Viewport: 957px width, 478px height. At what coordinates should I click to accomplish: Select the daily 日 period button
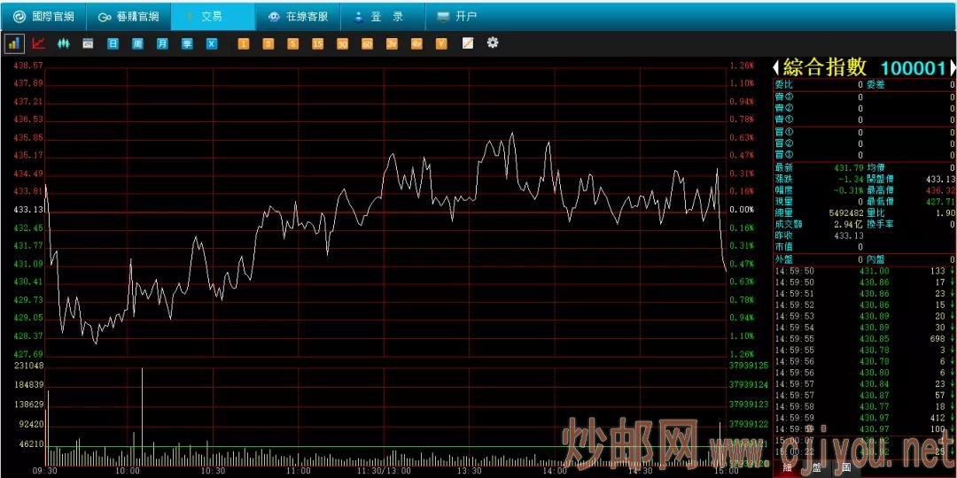113,42
